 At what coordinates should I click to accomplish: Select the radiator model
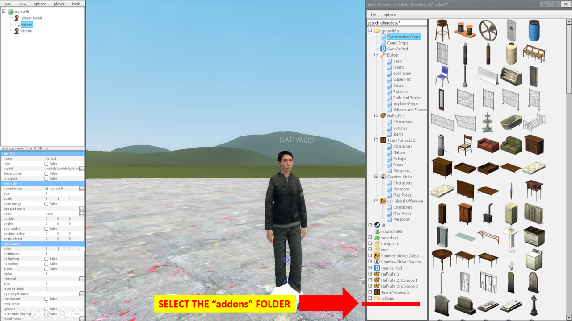(534, 214)
